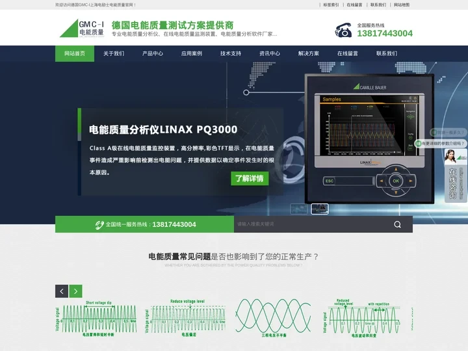
Task: Open 资讯中心 in the navigation bar
Action: pos(270,53)
